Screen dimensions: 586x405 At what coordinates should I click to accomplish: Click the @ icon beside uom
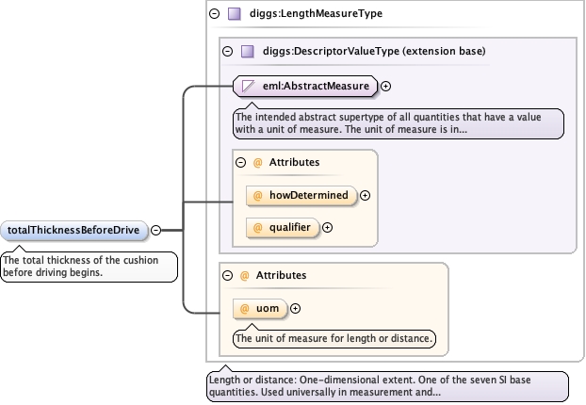244,308
